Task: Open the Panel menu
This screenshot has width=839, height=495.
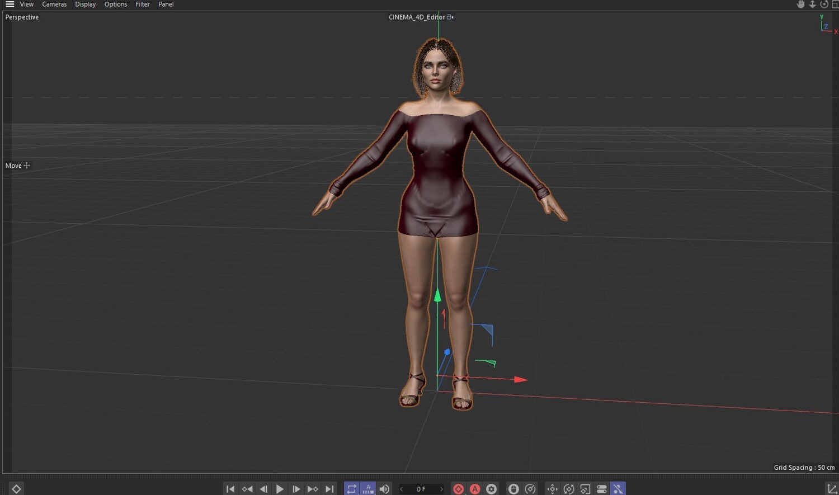Action: [166, 4]
